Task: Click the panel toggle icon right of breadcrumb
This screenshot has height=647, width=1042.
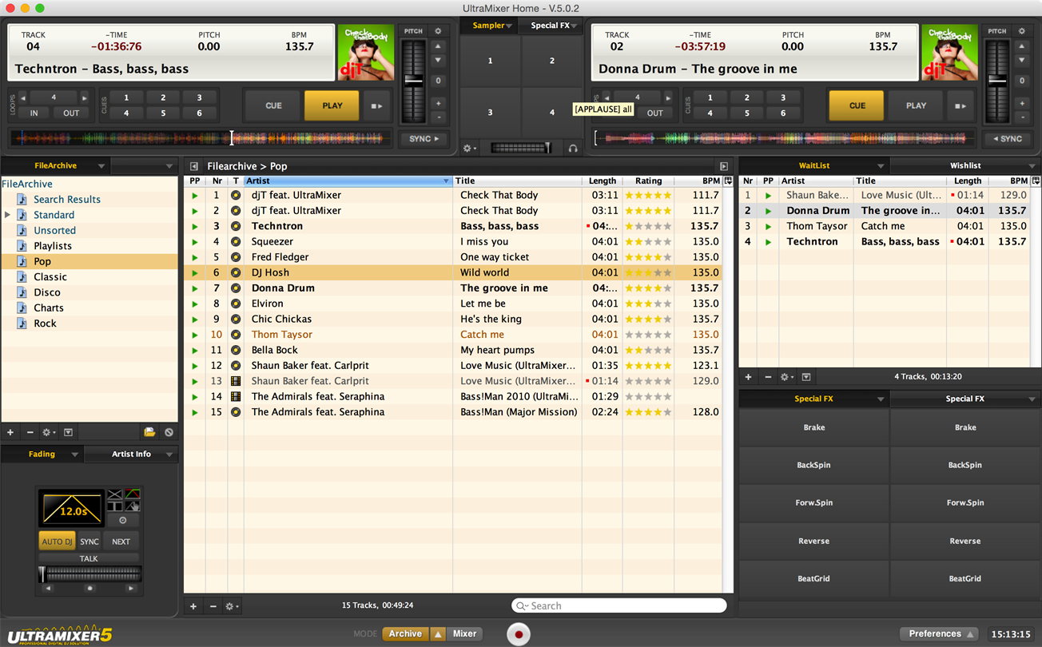Action: click(724, 166)
